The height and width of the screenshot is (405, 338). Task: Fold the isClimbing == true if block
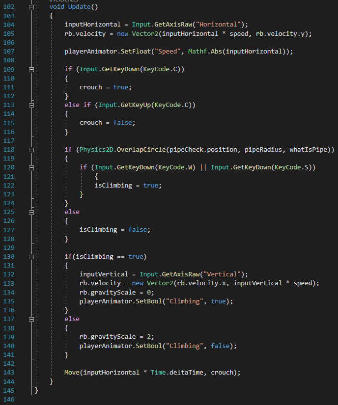[x=32, y=257]
